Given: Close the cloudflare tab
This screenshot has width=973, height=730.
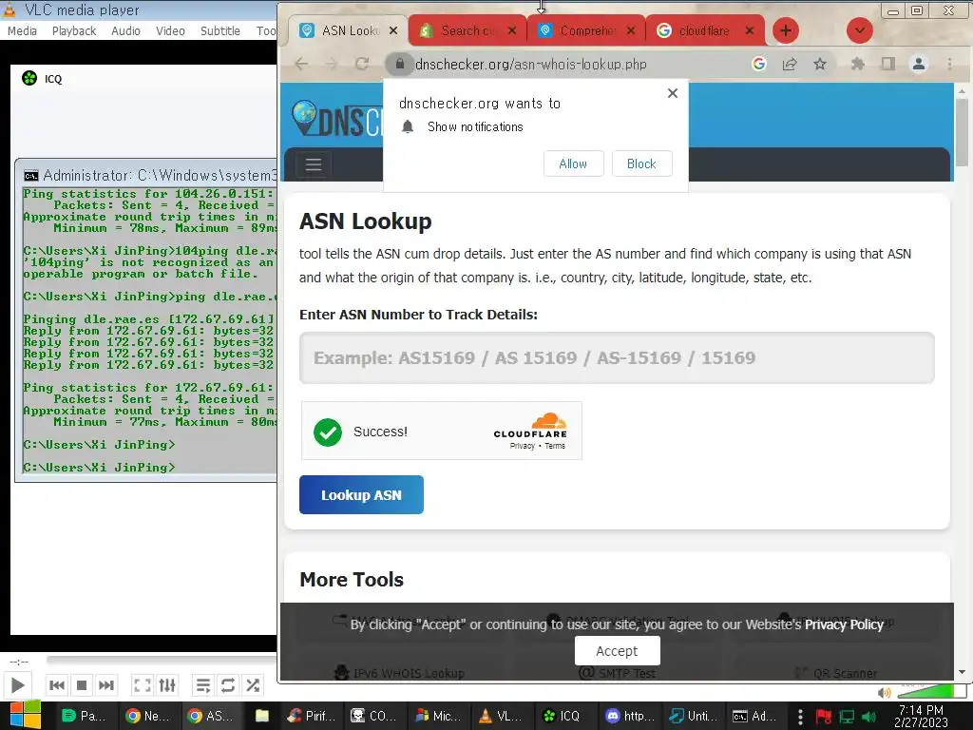Looking at the screenshot, I should pyautogui.click(x=750, y=30).
